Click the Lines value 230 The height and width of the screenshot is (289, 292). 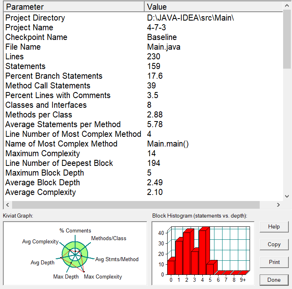[153, 57]
